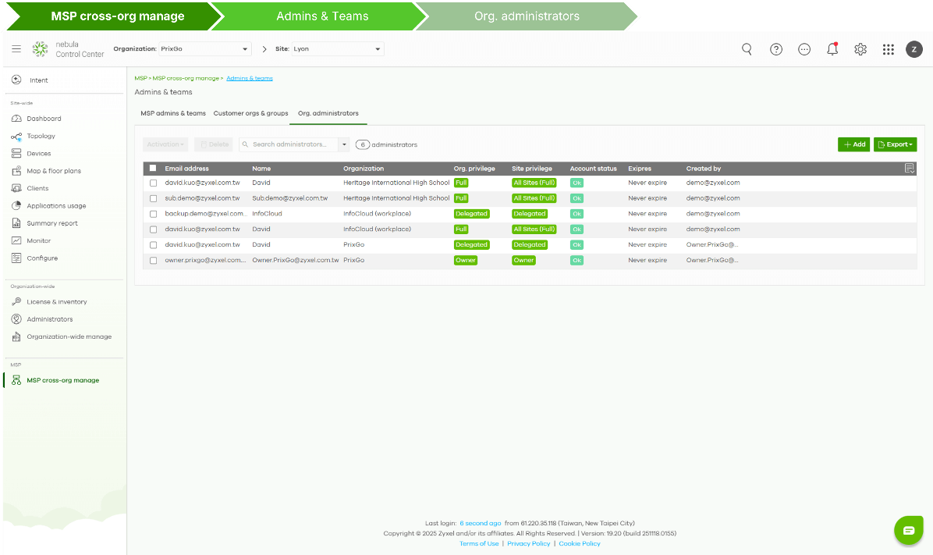
Task: Click into the Search administrators field
Action: pos(286,144)
